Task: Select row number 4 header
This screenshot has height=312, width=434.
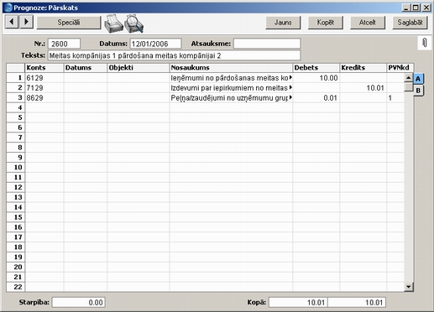Action: [x=16, y=107]
